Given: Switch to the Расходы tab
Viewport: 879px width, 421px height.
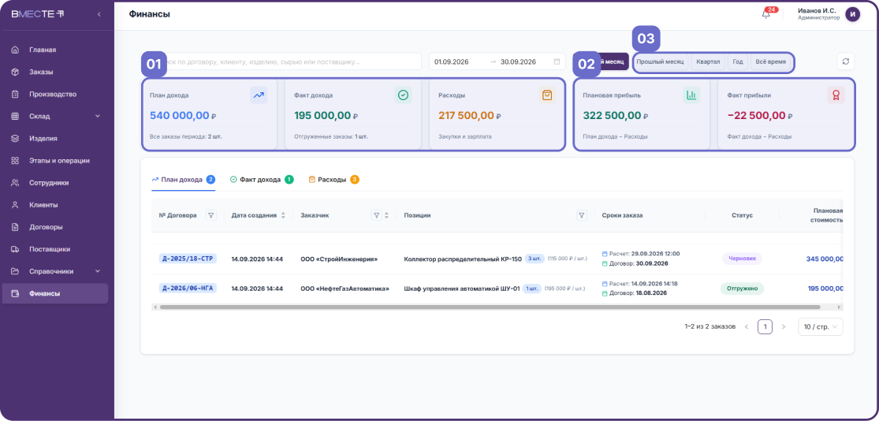Looking at the screenshot, I should 333,180.
